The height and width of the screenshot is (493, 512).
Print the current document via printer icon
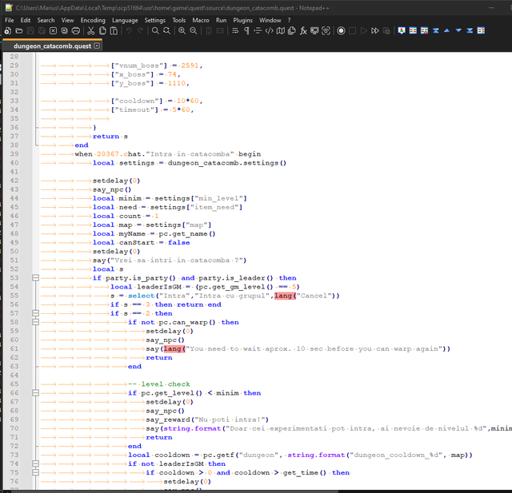[76, 30]
